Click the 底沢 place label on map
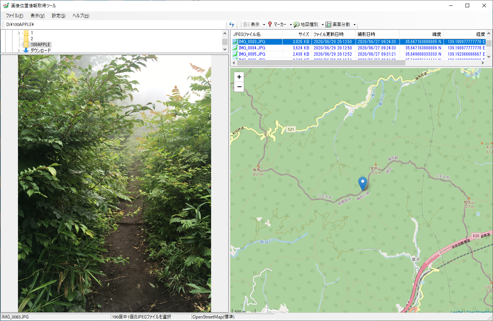 click(415, 259)
